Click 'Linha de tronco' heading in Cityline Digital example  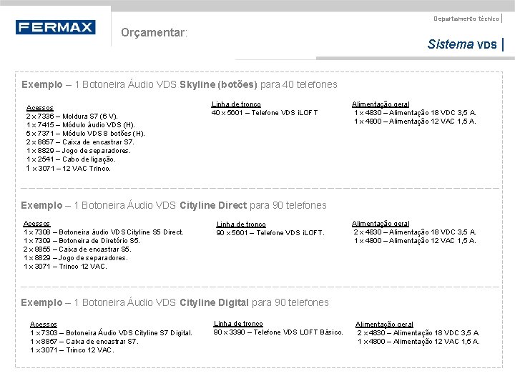click(x=238, y=324)
